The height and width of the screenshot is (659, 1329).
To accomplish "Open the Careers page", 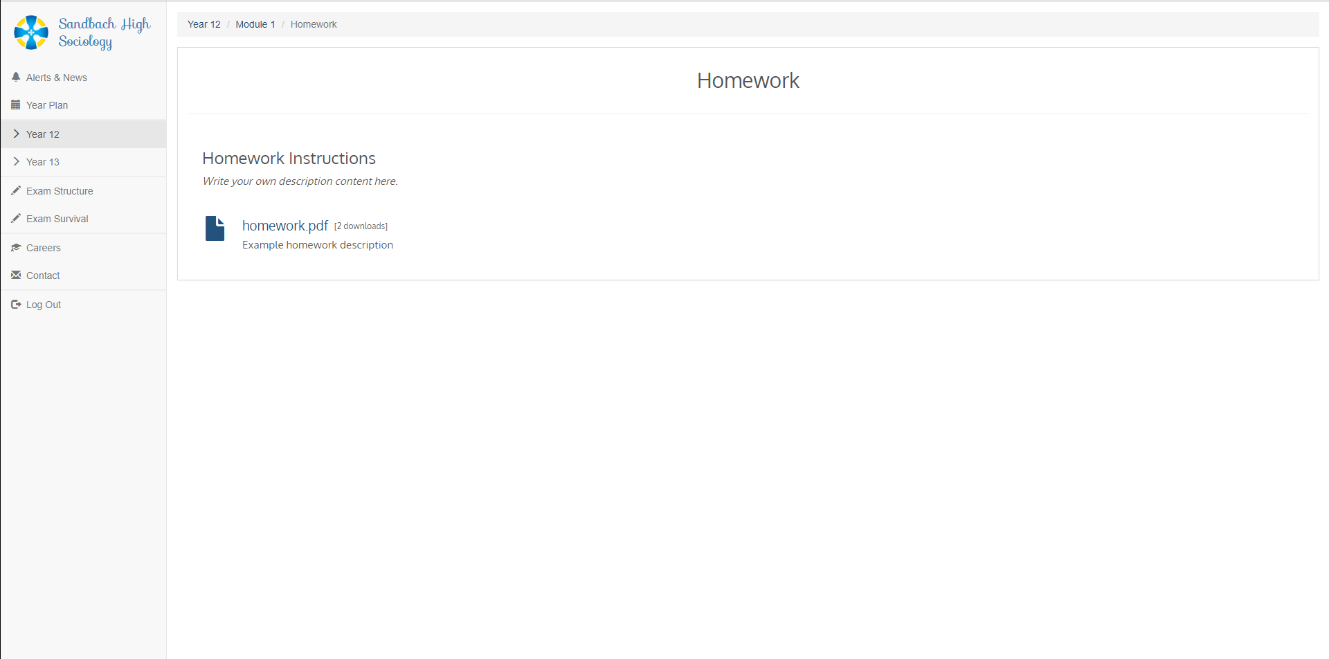I will click(x=44, y=248).
